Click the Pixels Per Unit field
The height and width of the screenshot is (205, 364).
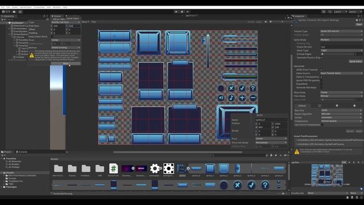(341, 47)
